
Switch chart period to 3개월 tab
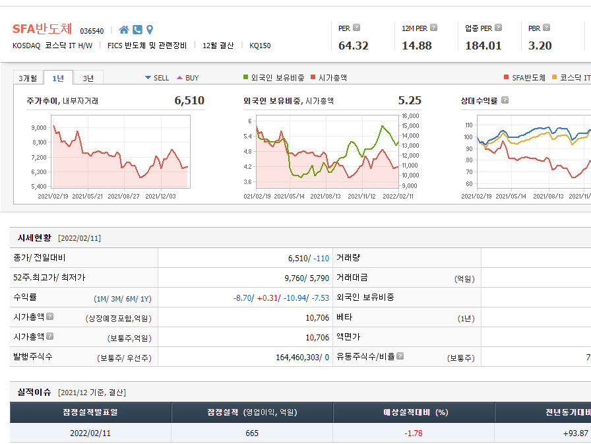point(28,78)
